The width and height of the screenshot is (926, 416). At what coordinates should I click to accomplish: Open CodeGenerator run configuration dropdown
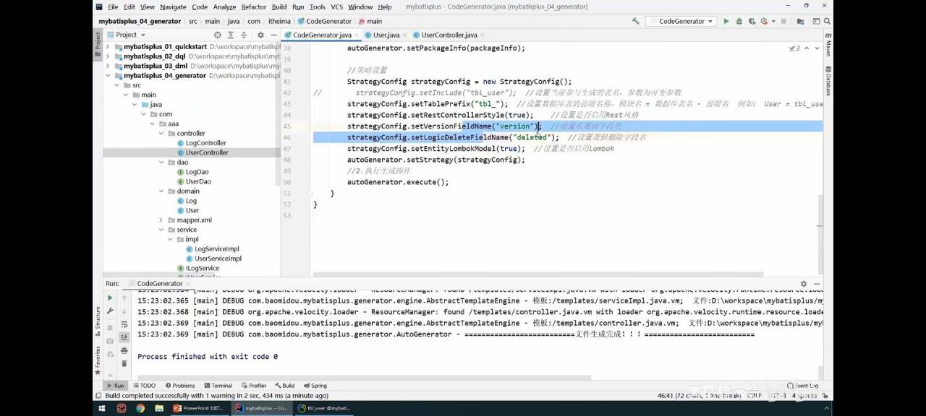(x=681, y=22)
